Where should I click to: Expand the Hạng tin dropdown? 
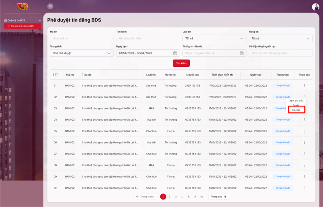coord(280,39)
